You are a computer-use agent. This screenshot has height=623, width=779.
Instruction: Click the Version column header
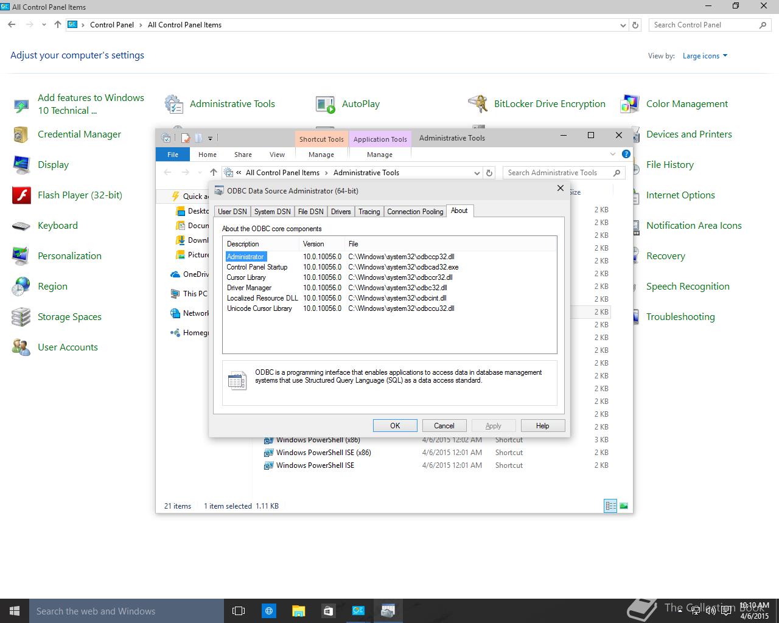coord(322,243)
